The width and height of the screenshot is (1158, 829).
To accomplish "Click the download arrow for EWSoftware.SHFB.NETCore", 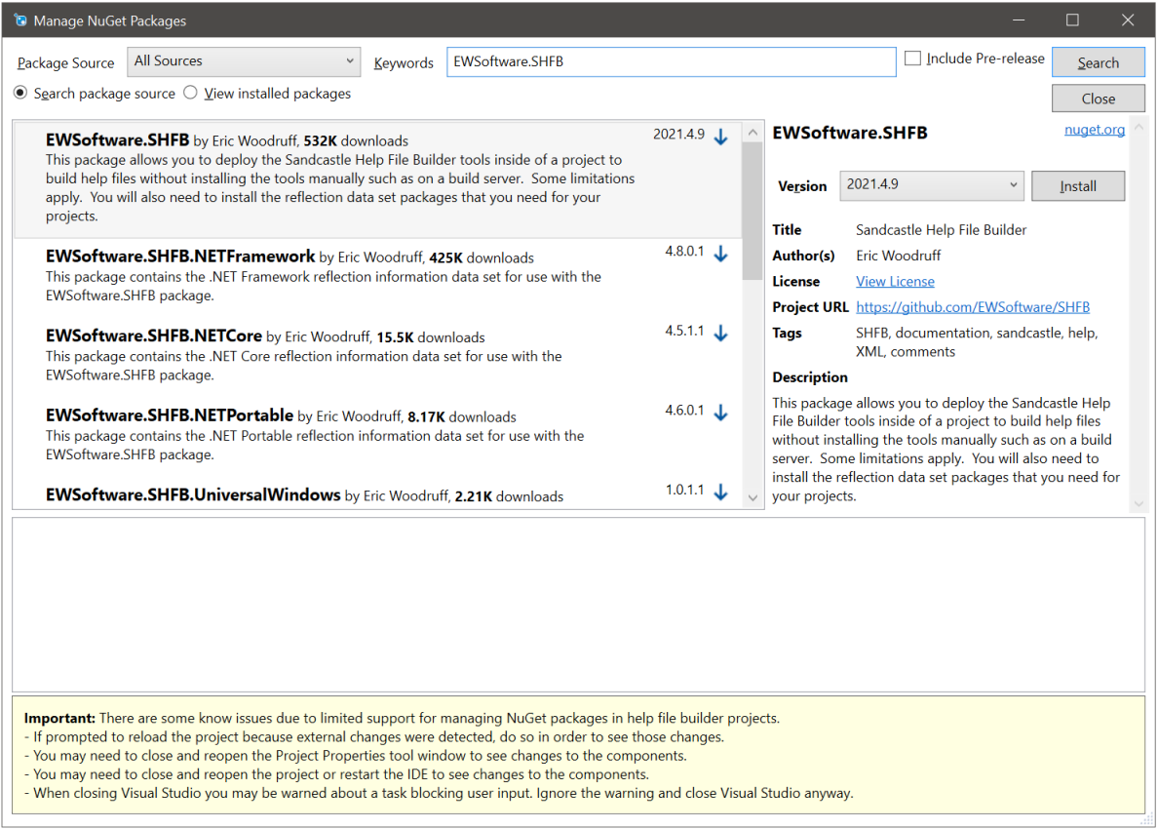I will click(720, 333).
